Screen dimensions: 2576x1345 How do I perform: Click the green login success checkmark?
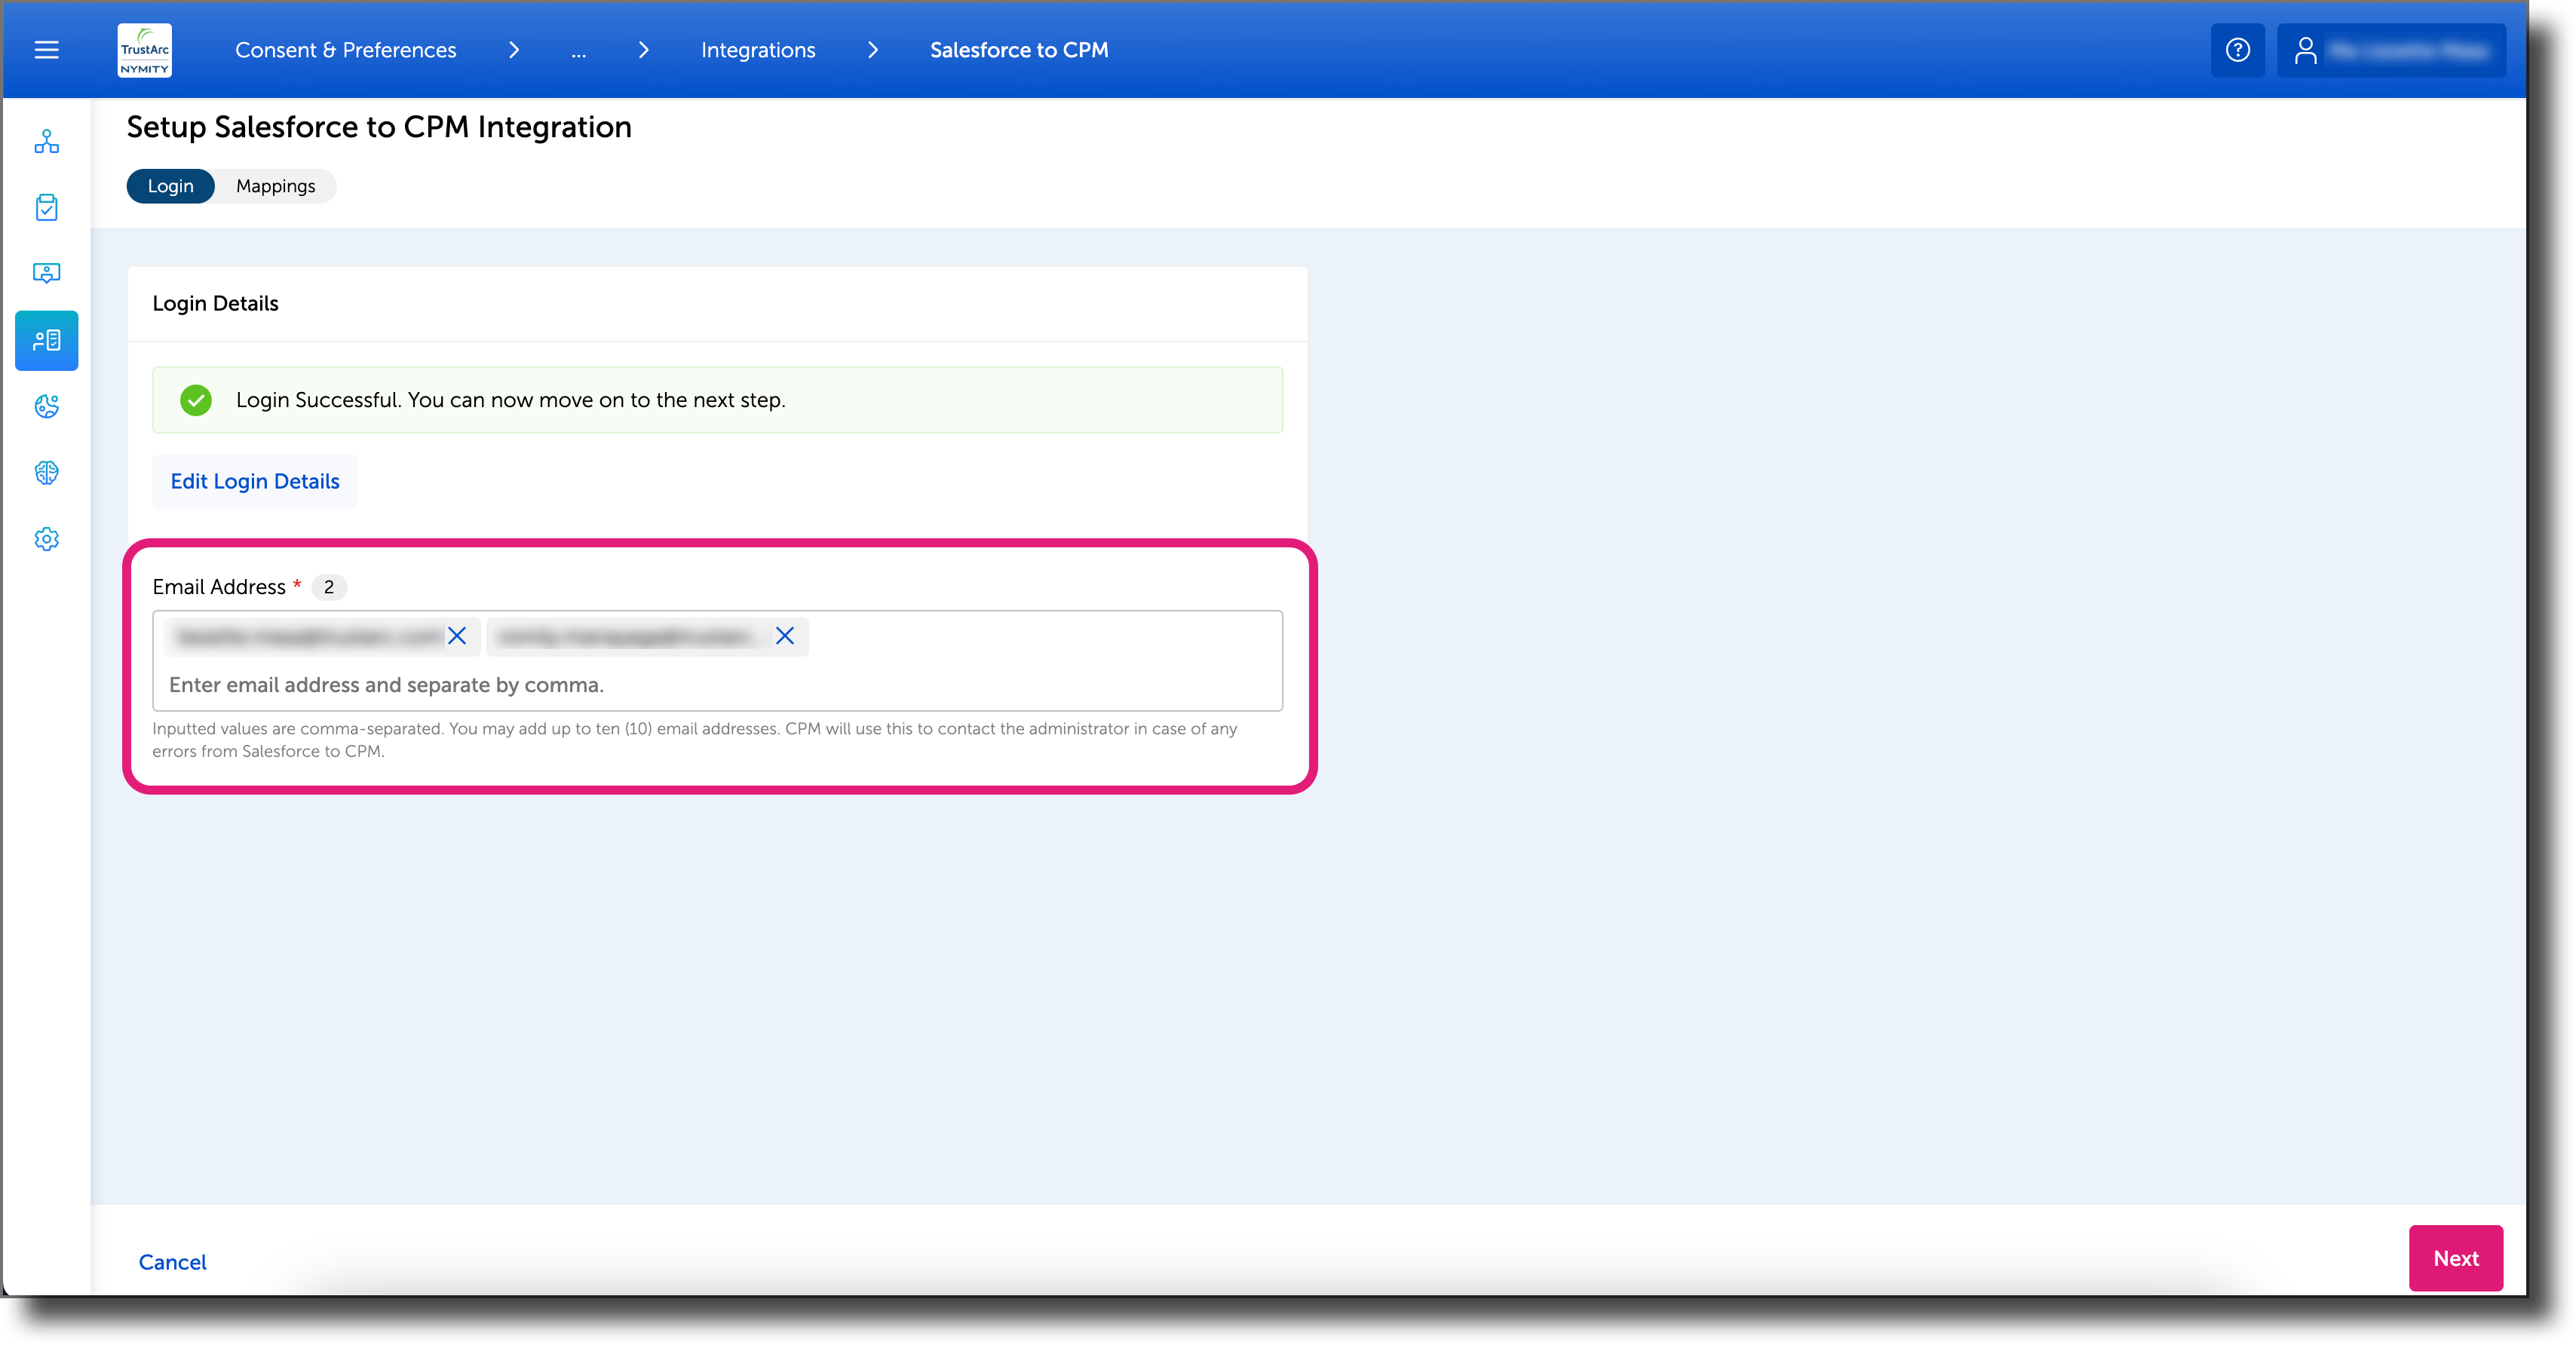pos(196,400)
